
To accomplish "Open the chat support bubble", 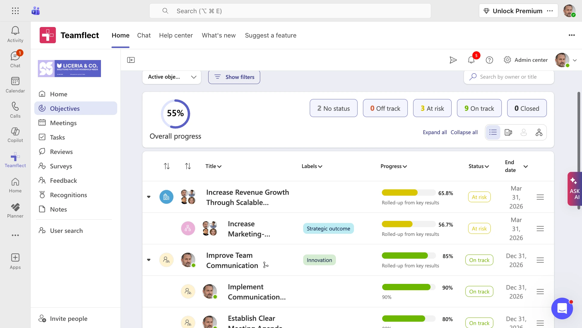I will [x=562, y=308].
